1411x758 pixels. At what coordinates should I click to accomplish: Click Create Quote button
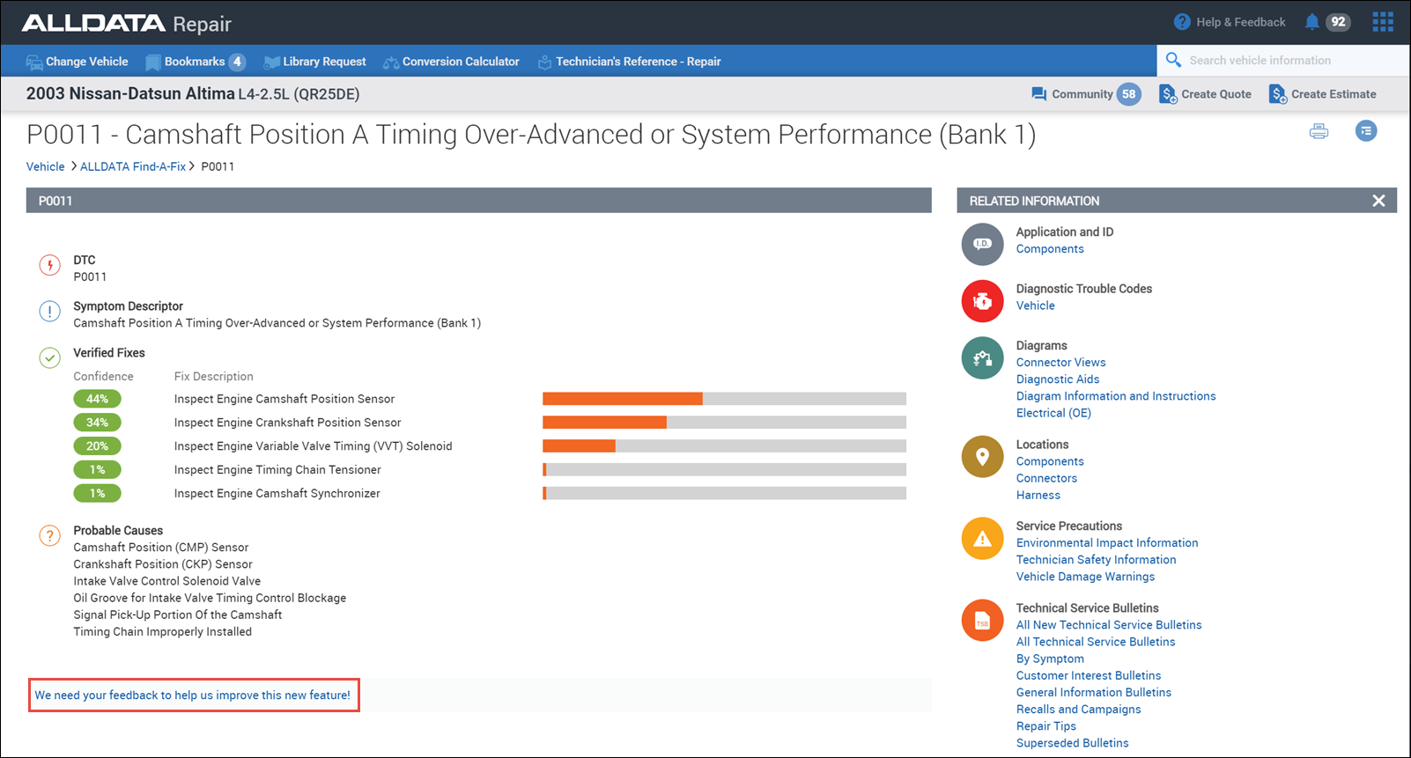pos(1205,94)
